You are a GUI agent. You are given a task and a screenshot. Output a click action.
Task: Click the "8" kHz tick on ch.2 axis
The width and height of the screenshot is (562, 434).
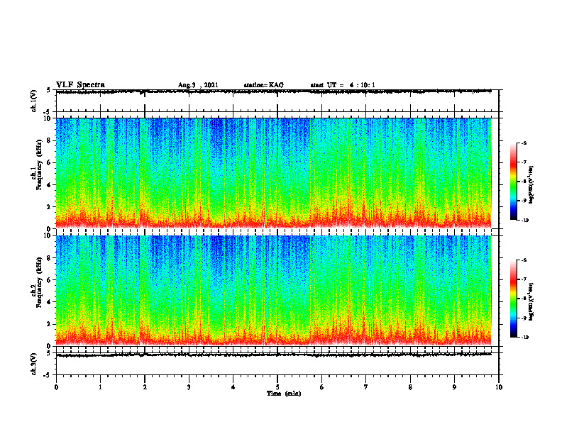tap(49, 258)
